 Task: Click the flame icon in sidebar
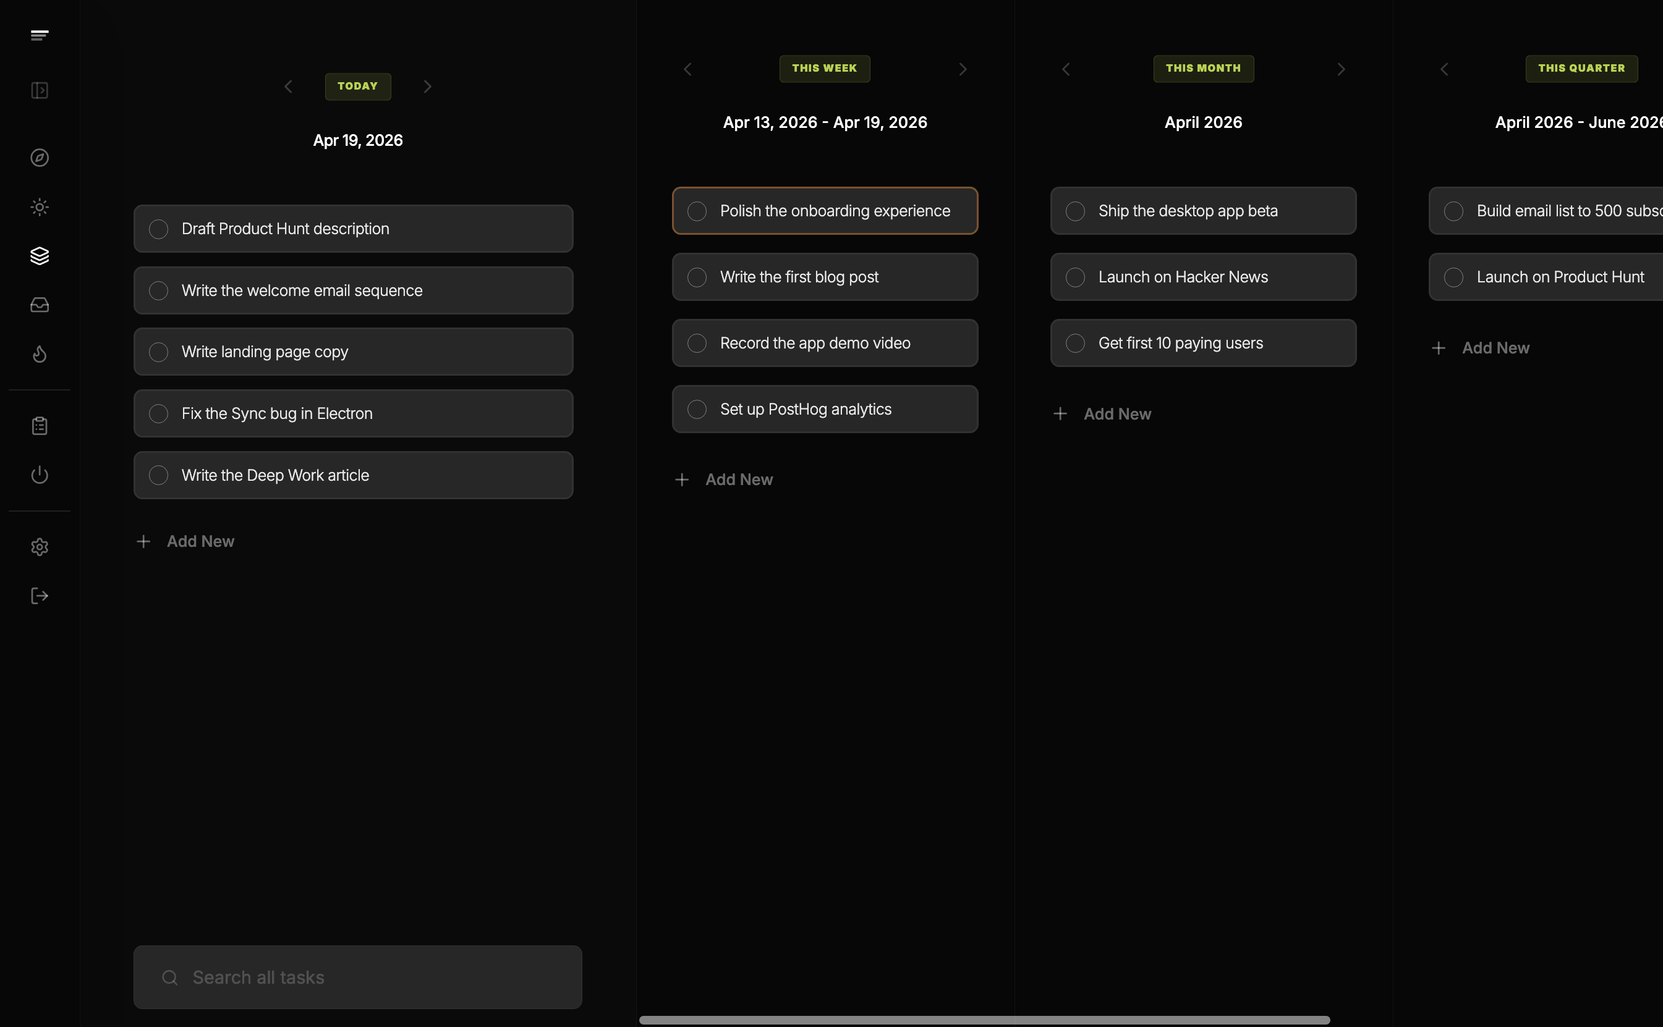point(40,354)
